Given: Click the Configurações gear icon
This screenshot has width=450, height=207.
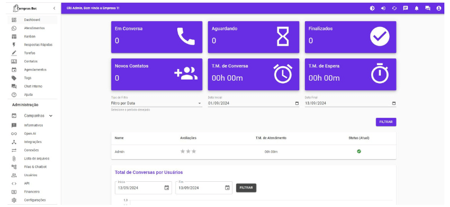Looking at the screenshot, I should tap(13, 200).
